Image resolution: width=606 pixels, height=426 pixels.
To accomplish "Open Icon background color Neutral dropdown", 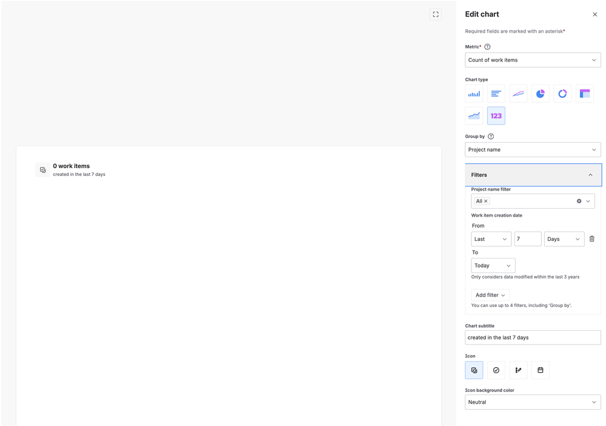I will pos(533,402).
